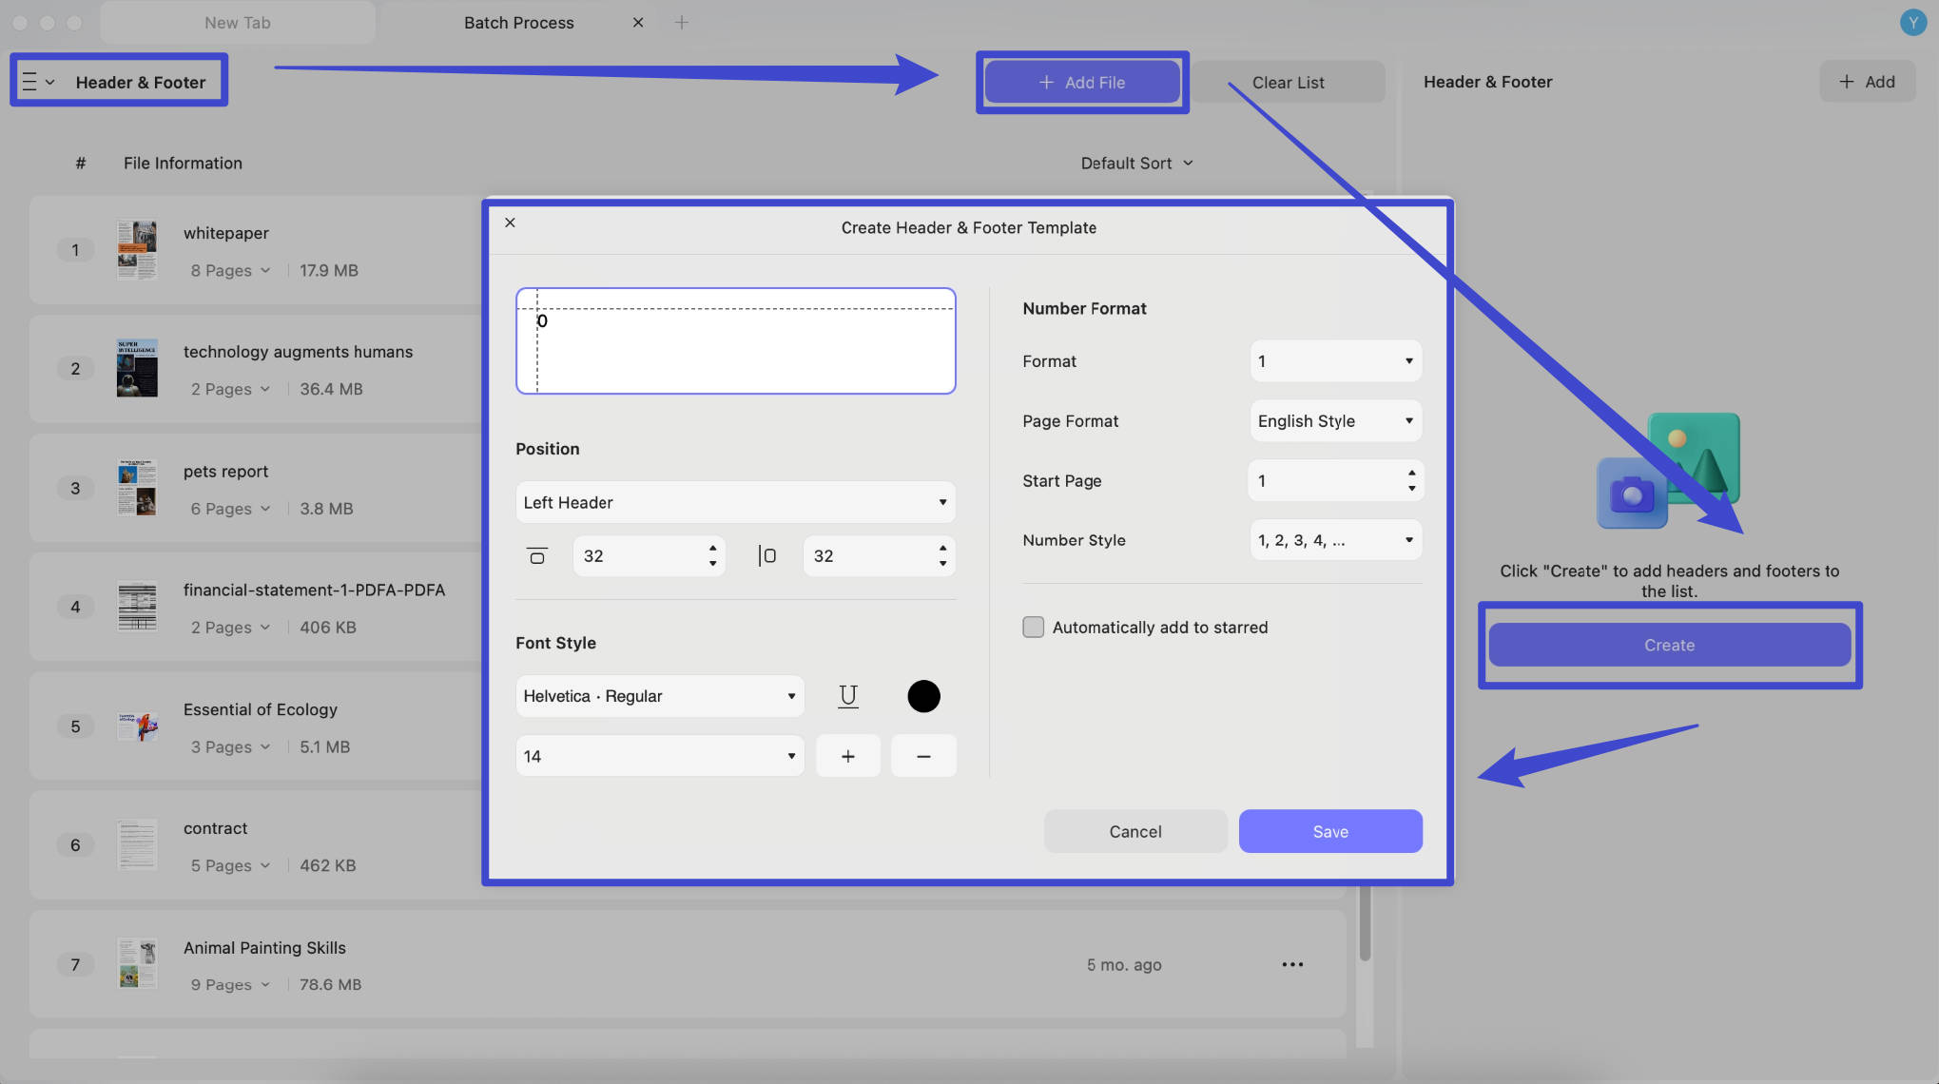This screenshot has height=1084, width=1939.
Task: Switch to the New Tab tab
Action: (x=237, y=23)
